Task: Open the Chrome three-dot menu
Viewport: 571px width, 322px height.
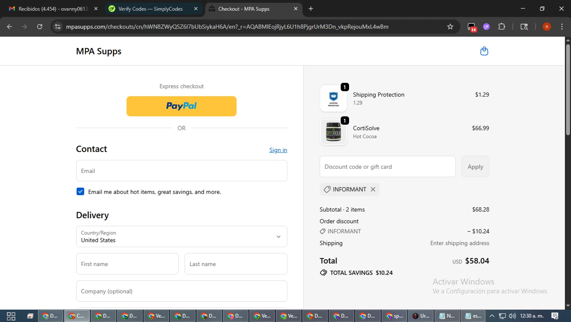Action: pos(562,27)
